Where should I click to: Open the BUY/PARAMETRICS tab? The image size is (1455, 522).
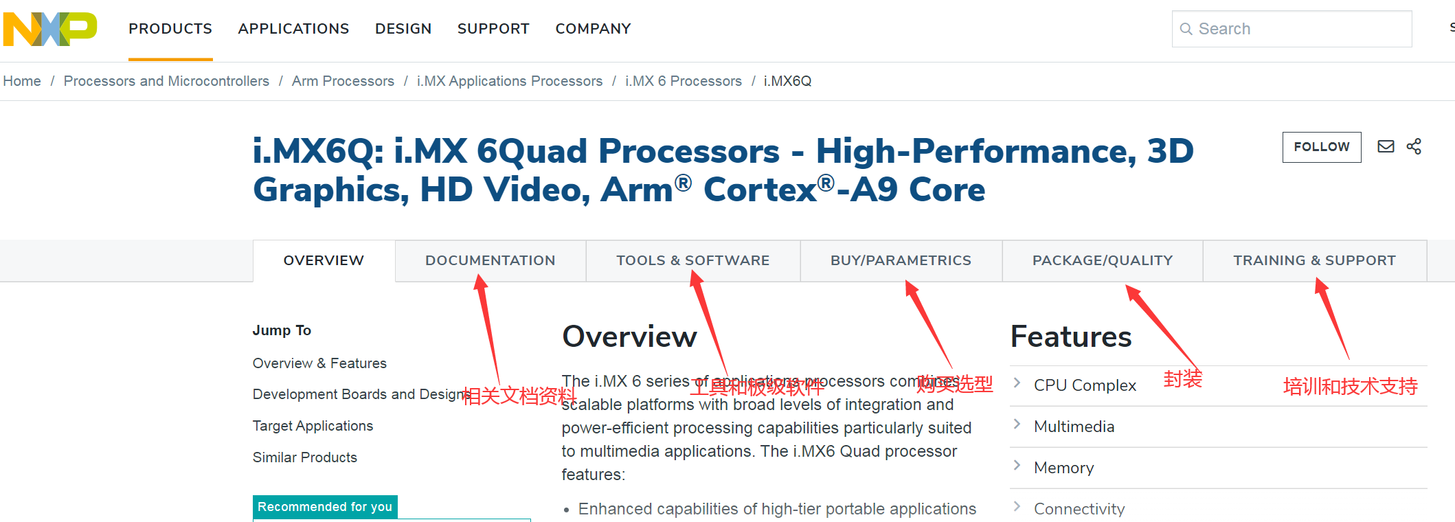[901, 261]
